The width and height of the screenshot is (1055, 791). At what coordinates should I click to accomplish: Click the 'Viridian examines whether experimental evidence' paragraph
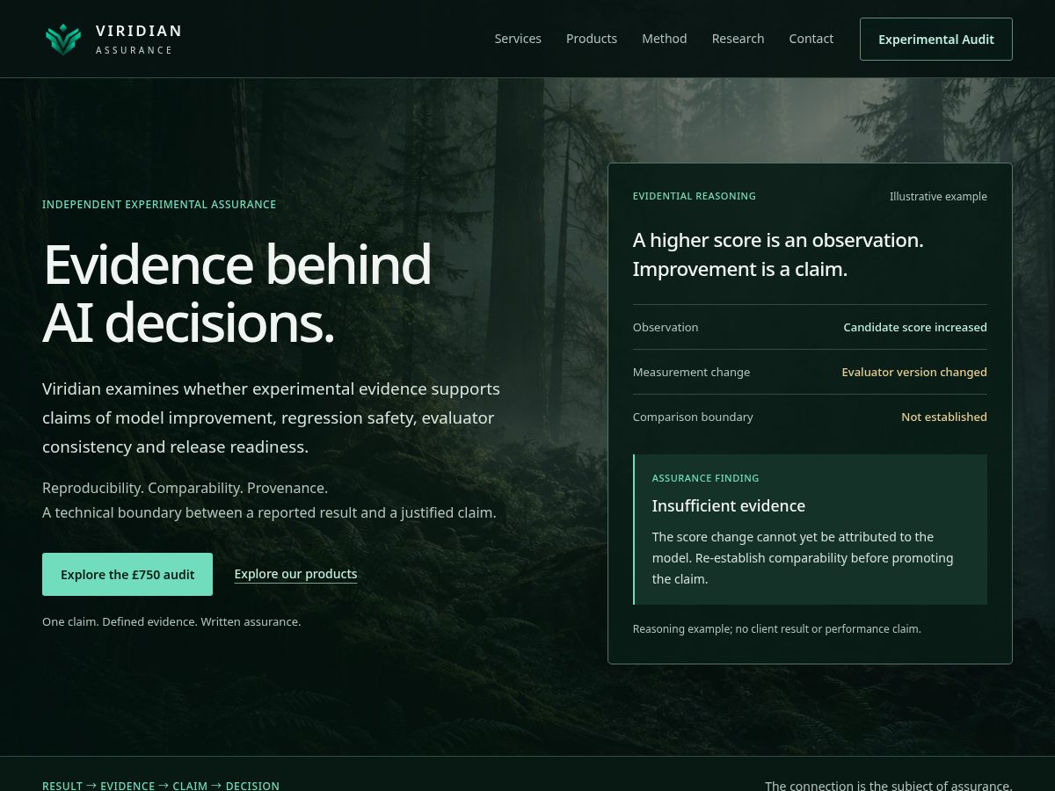[271, 417]
